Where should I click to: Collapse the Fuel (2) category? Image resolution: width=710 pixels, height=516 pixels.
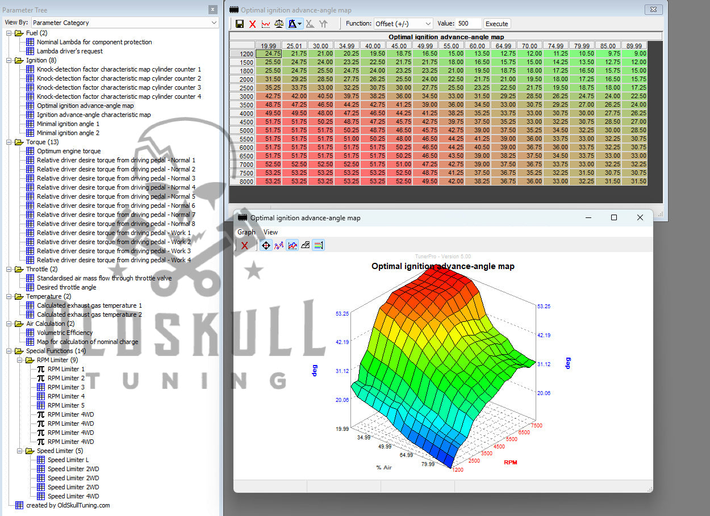click(x=9, y=33)
